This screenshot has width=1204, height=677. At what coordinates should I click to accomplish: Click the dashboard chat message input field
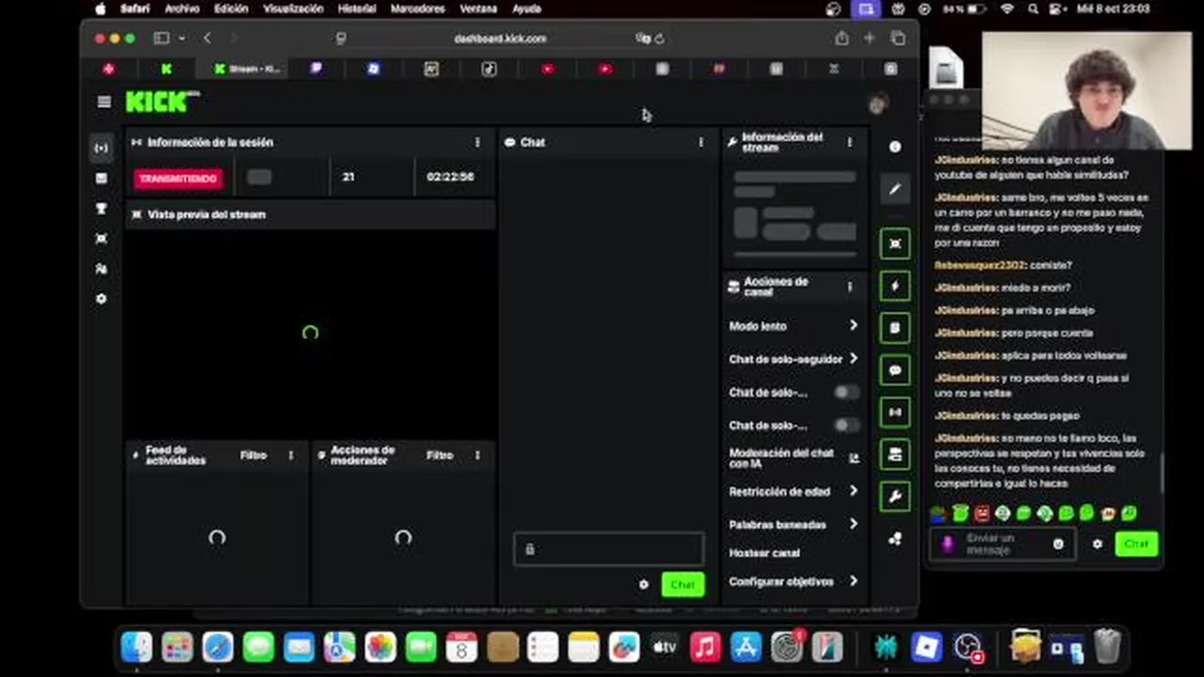pos(609,549)
